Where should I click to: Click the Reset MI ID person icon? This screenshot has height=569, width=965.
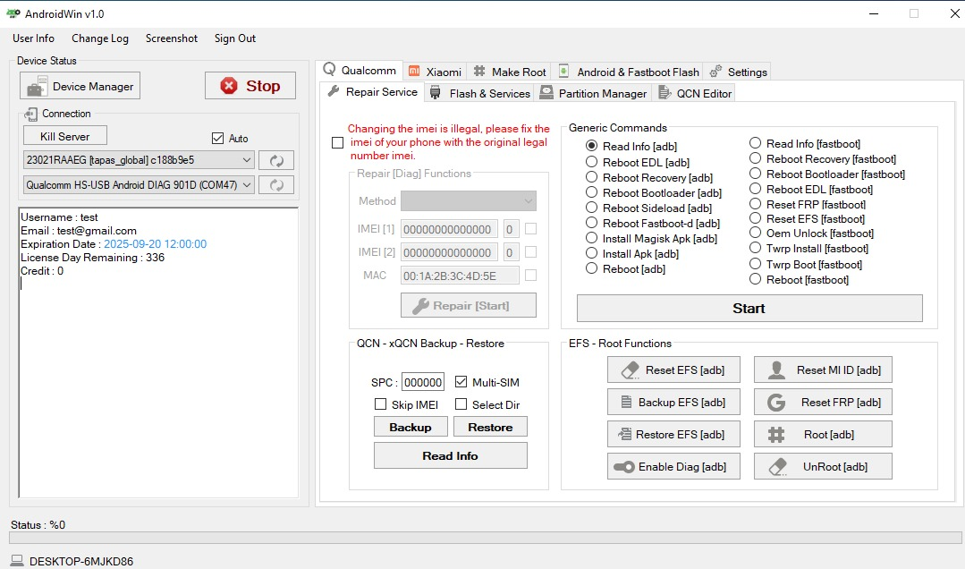(x=776, y=369)
